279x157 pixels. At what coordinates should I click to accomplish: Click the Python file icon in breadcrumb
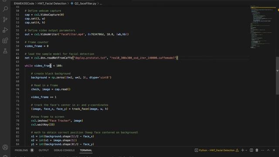(72, 3)
